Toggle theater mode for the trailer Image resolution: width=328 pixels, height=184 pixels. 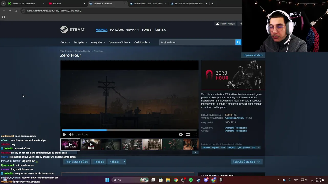point(188,135)
